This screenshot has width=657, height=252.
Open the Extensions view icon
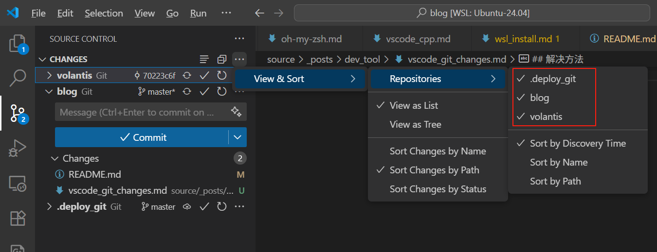18,218
